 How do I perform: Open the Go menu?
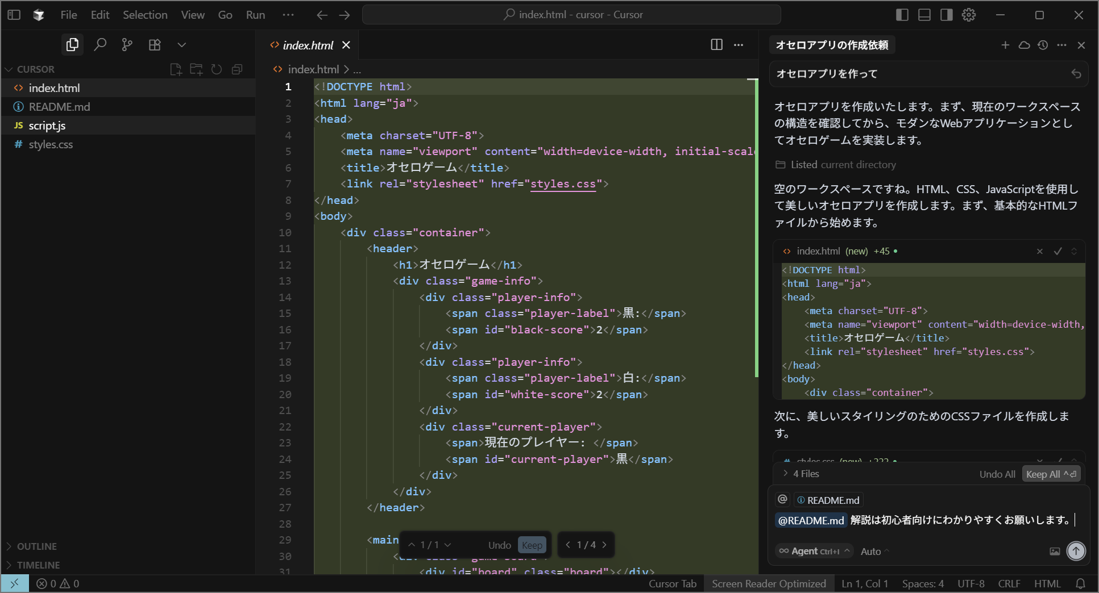[x=225, y=15]
